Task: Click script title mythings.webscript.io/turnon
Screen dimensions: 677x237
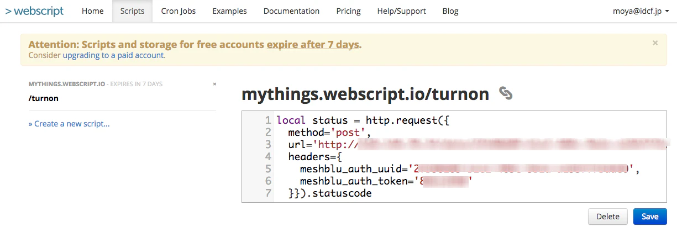Action: tap(365, 94)
